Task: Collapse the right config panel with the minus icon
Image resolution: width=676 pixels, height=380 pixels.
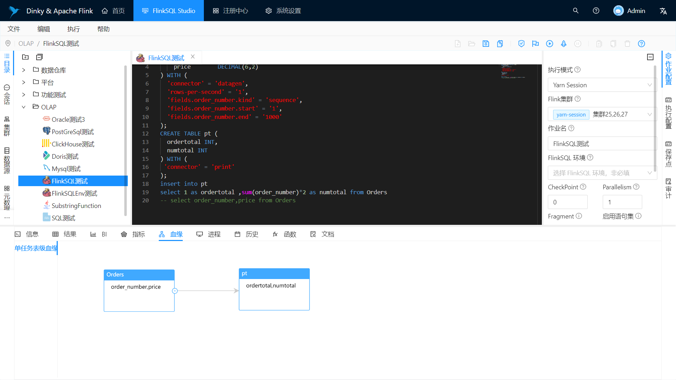Action: coord(650,57)
